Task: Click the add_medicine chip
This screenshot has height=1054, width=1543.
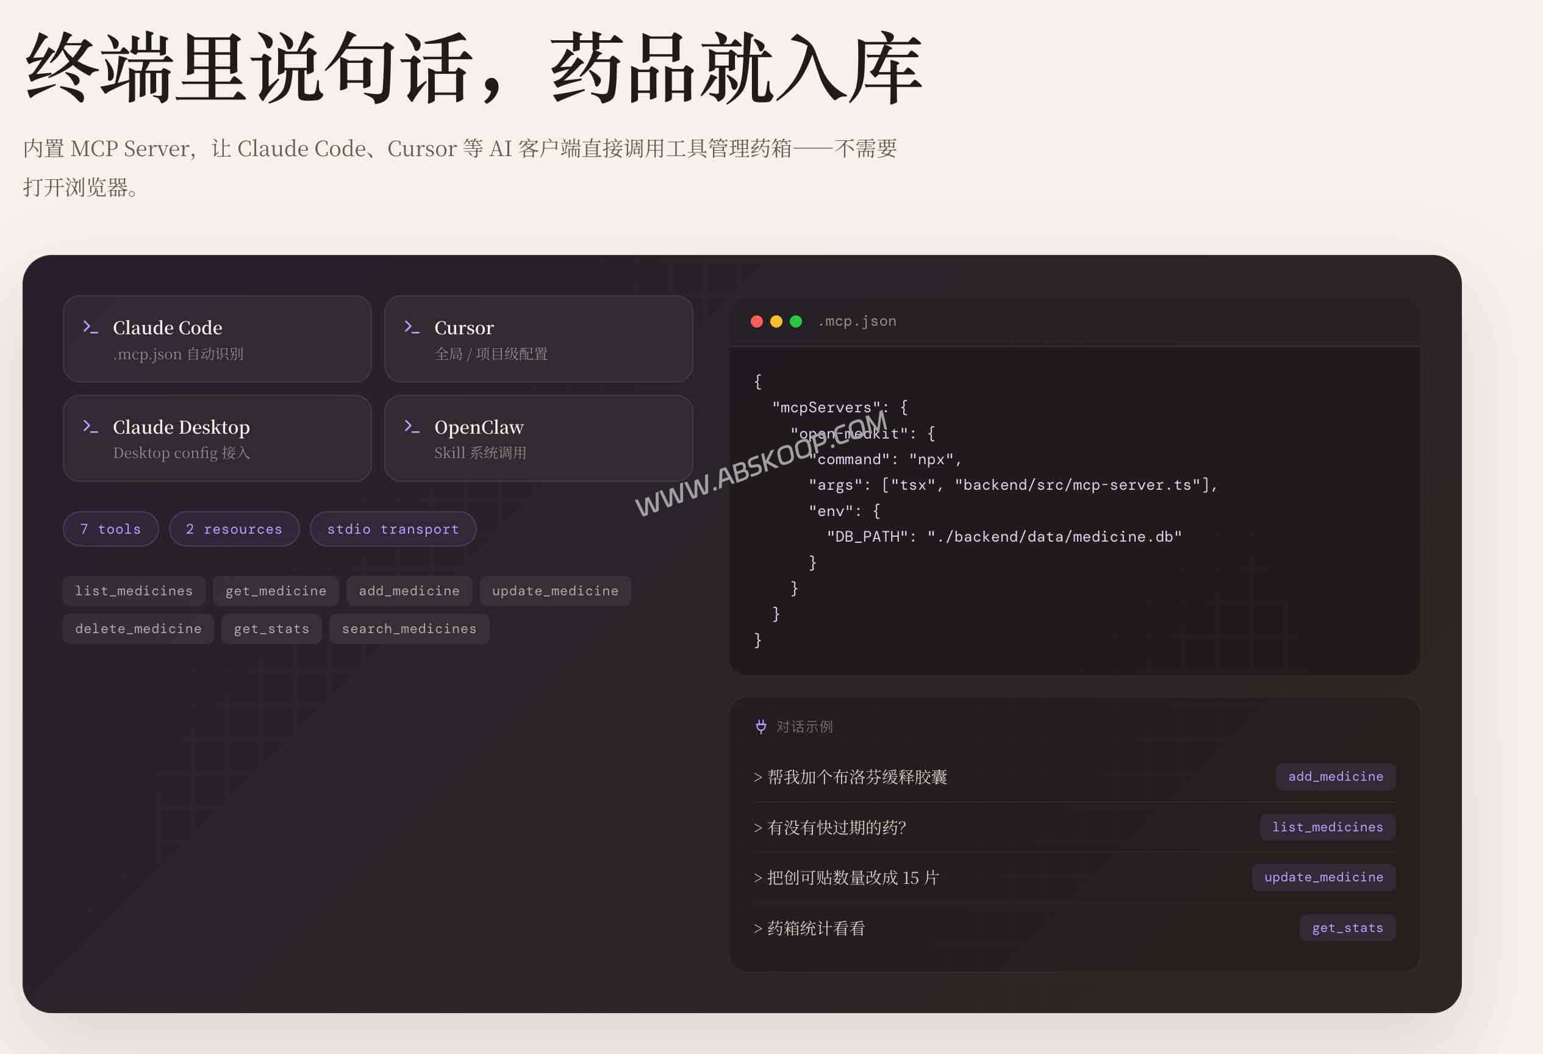Action: click(1335, 776)
